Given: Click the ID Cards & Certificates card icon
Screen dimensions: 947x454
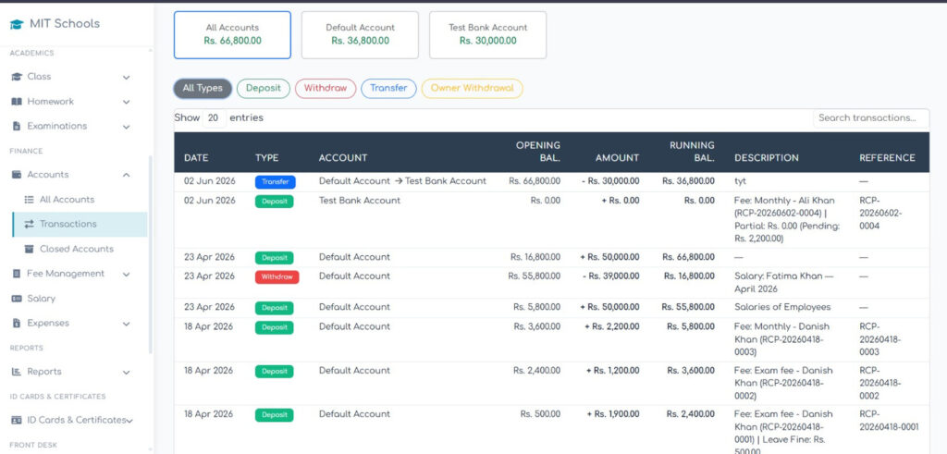Looking at the screenshot, I should click(x=17, y=420).
